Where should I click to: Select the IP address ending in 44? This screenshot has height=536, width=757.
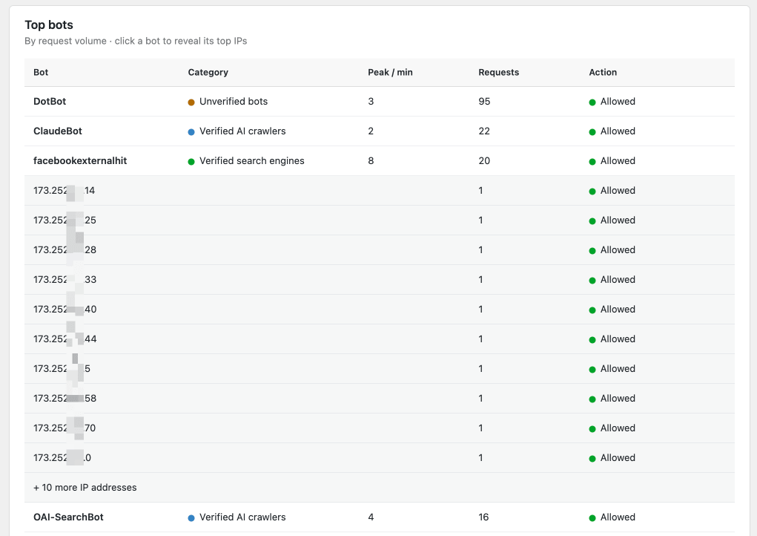point(65,339)
